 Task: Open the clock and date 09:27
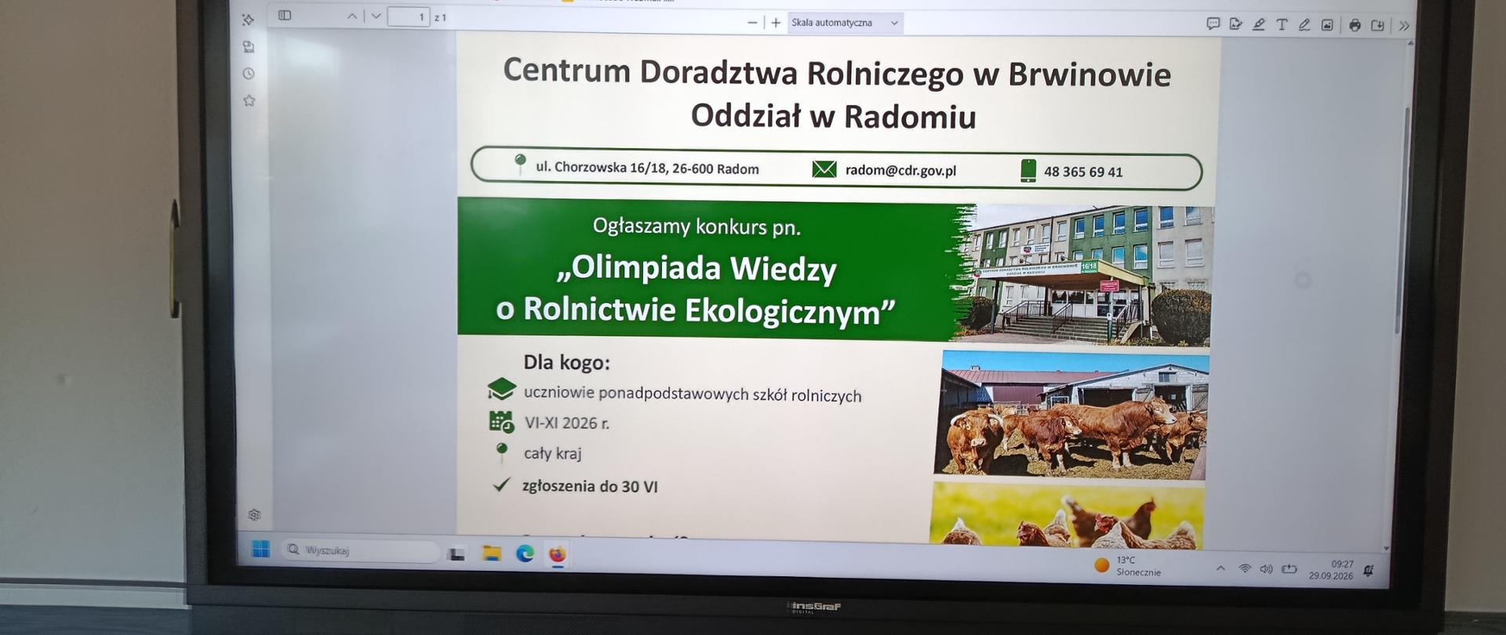pyautogui.click(x=1331, y=570)
